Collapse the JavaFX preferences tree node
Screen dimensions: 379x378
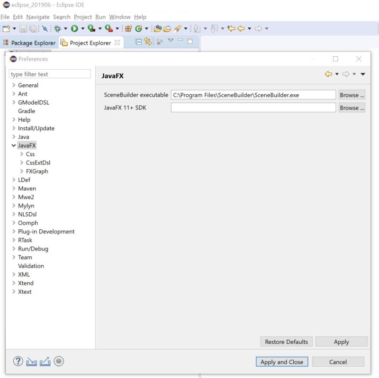[14, 145]
